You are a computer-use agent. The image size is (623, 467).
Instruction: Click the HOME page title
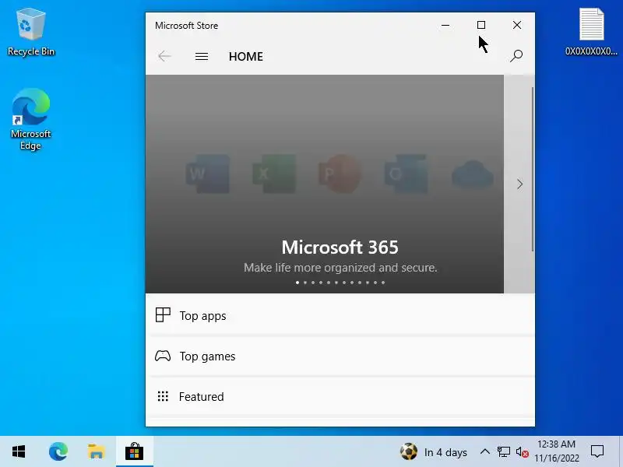[246, 56]
